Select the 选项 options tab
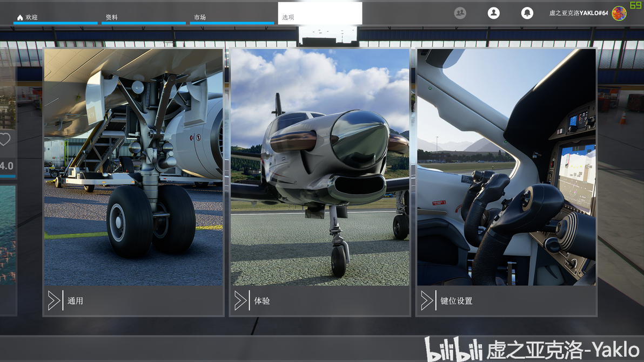Image resolution: width=644 pixels, height=362 pixels. 320,13
